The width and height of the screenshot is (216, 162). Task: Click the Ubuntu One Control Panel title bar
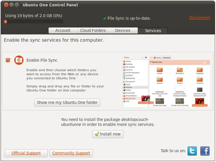coord(116,5)
